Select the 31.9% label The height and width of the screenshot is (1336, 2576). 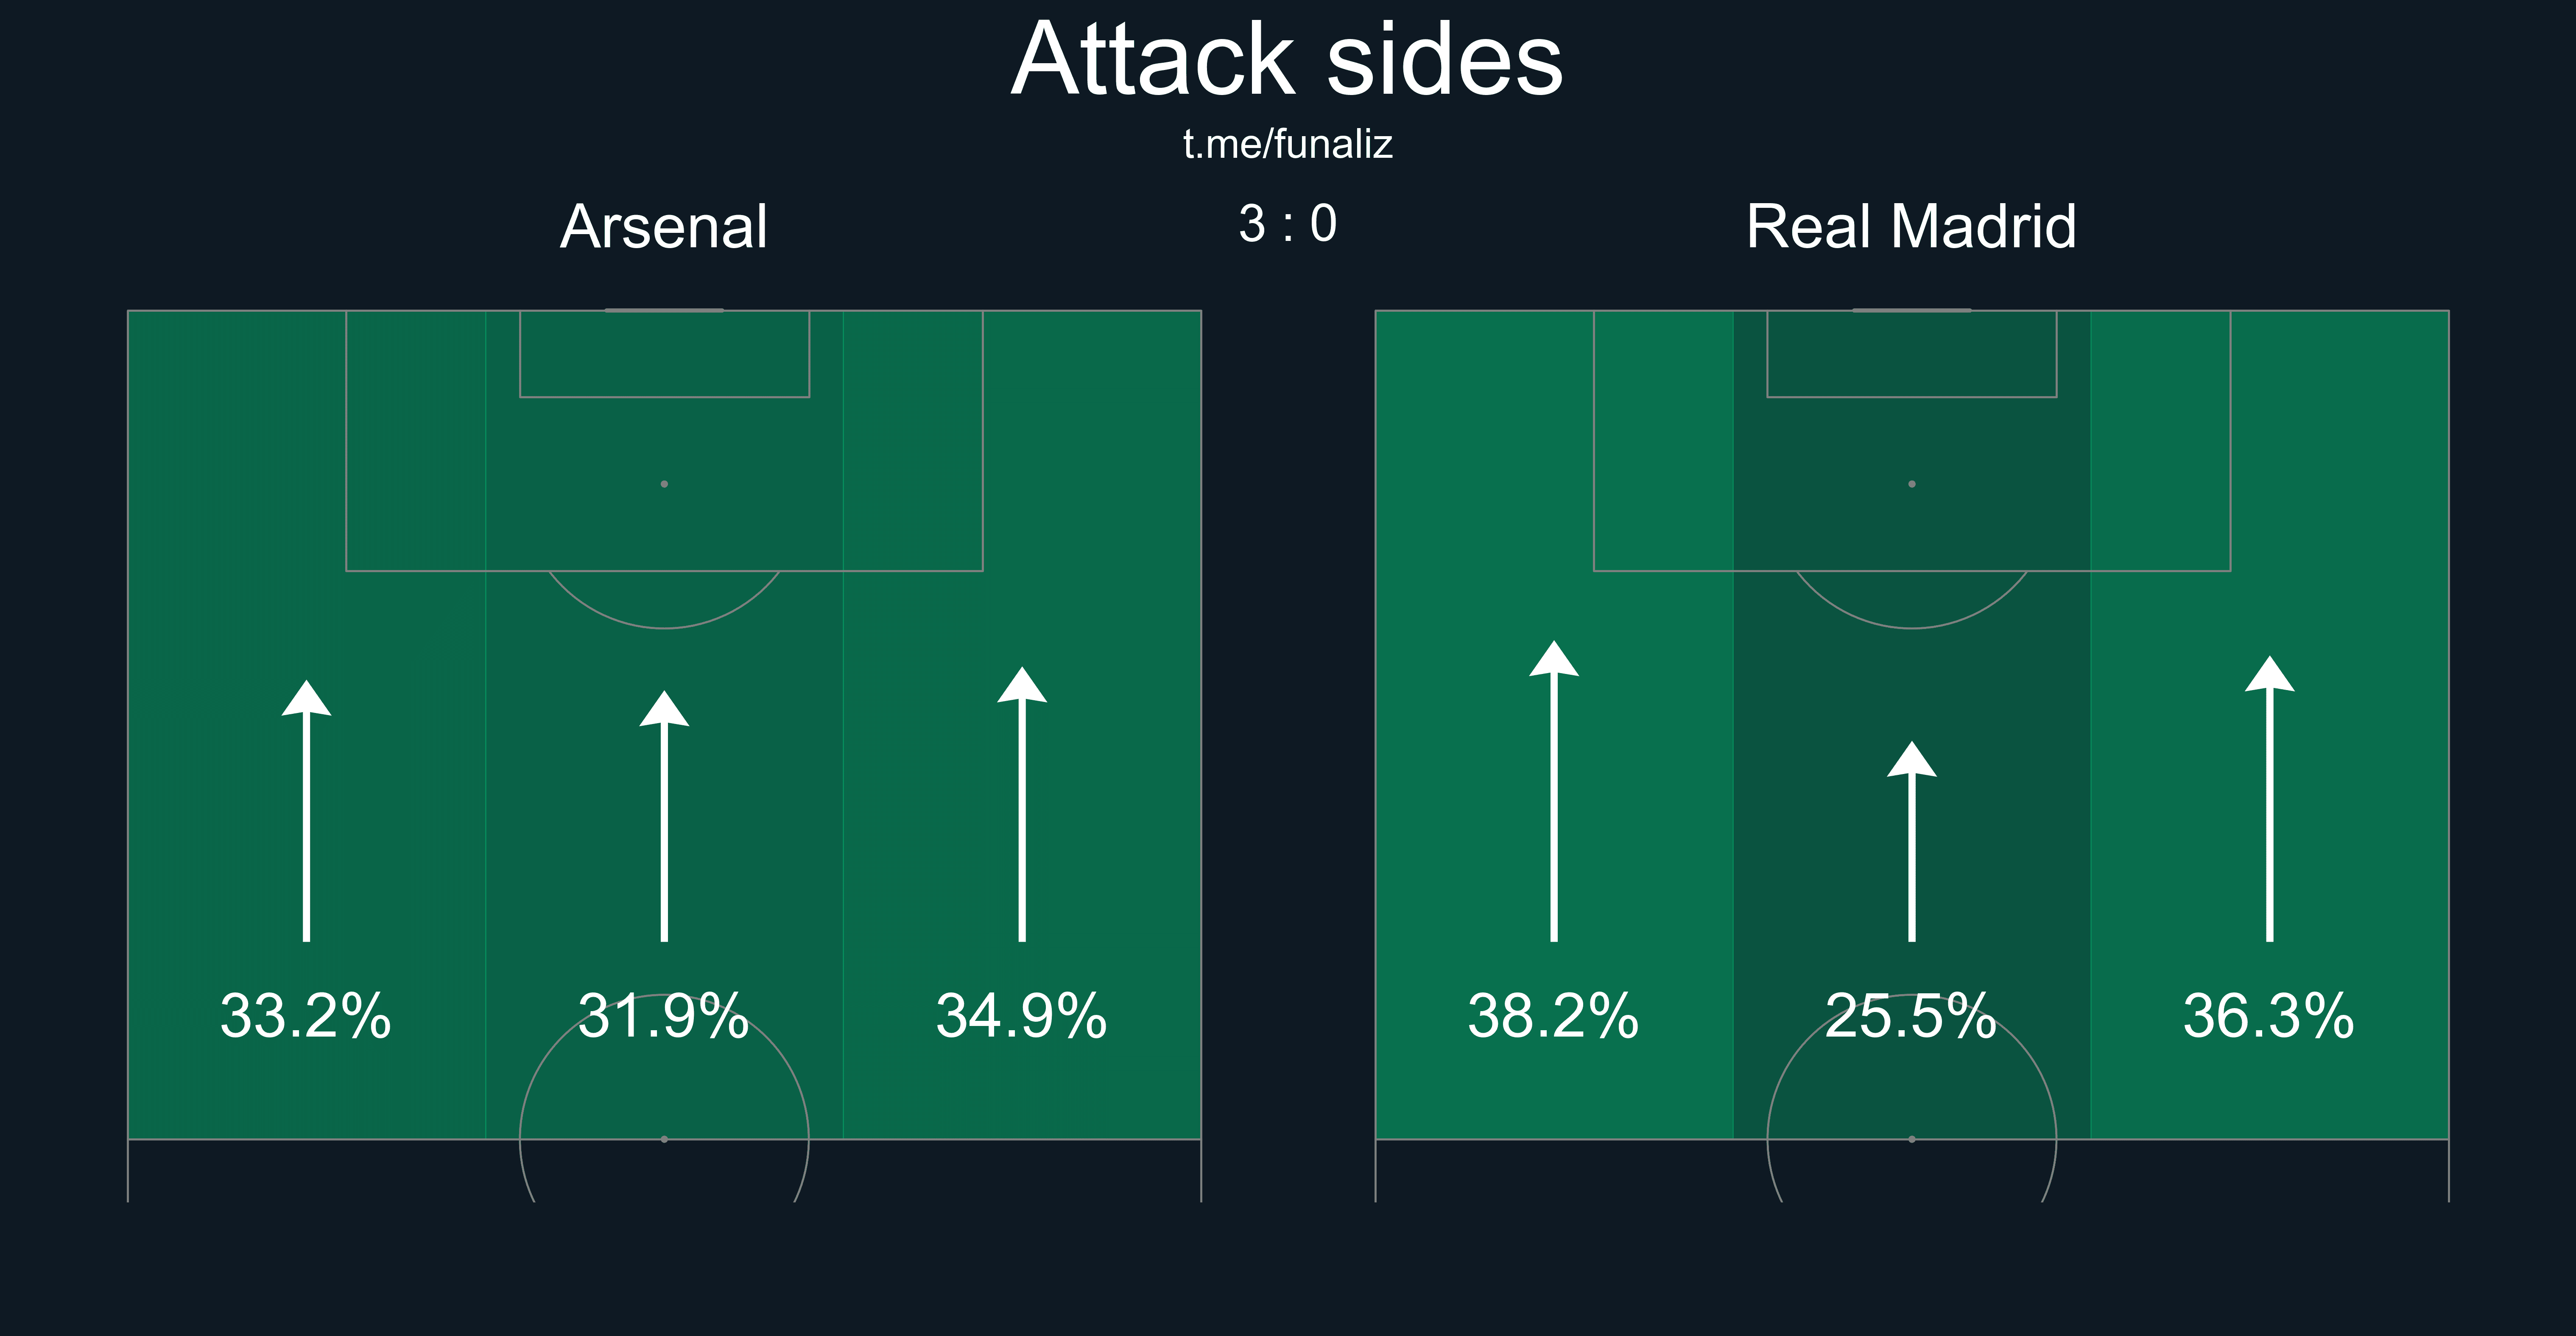[x=664, y=1016]
